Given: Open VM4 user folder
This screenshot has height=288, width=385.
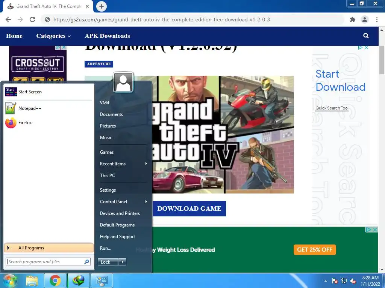Looking at the screenshot, I should coord(105,103).
